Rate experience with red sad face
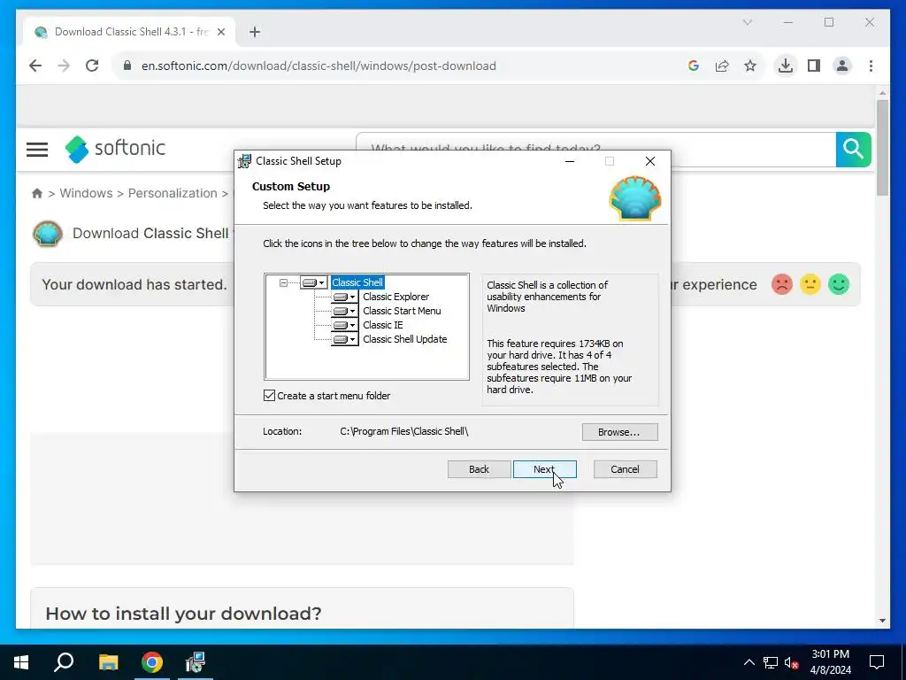The height and width of the screenshot is (680, 906). point(782,284)
